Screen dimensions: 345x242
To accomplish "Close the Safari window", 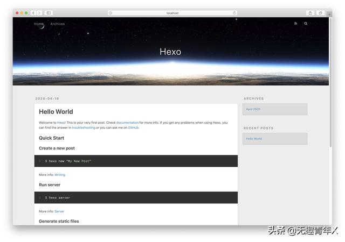I will 17,13.
